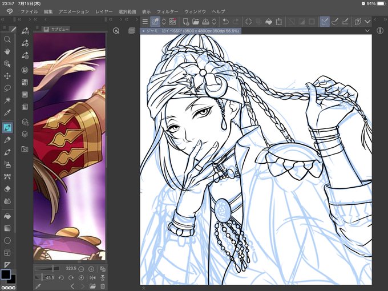
Task: Open the 編集 menu
Action: tap(48, 11)
